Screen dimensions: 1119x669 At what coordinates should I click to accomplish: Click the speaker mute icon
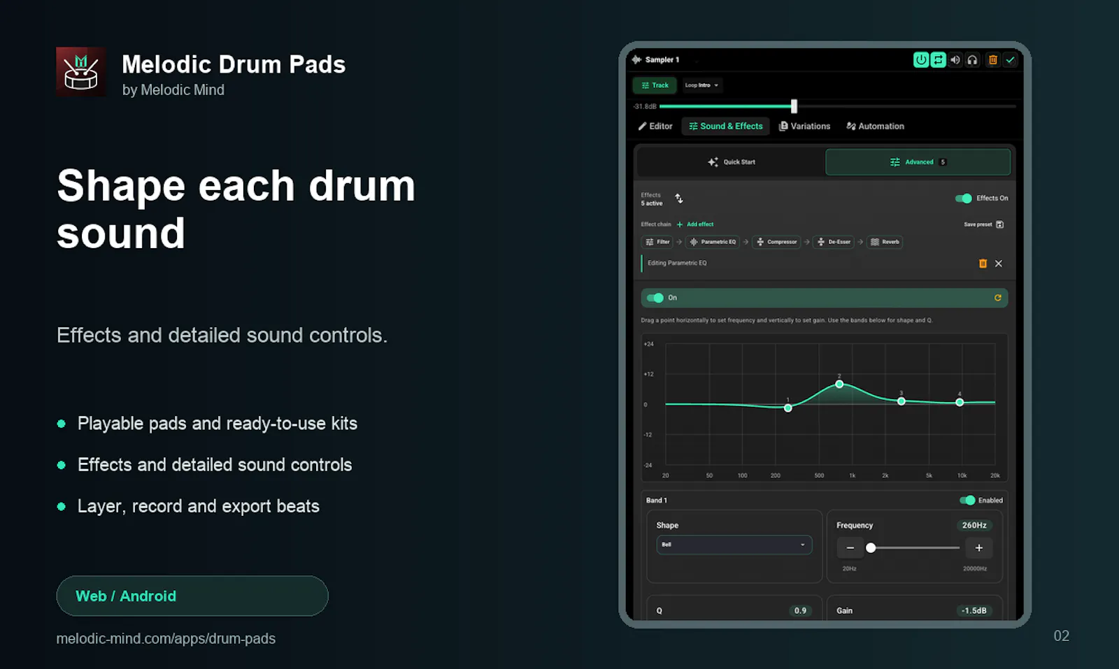pyautogui.click(x=955, y=60)
